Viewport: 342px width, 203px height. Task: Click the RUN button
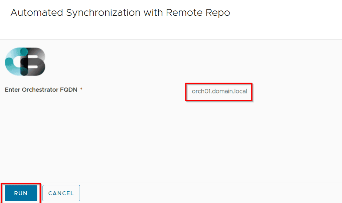(x=21, y=193)
